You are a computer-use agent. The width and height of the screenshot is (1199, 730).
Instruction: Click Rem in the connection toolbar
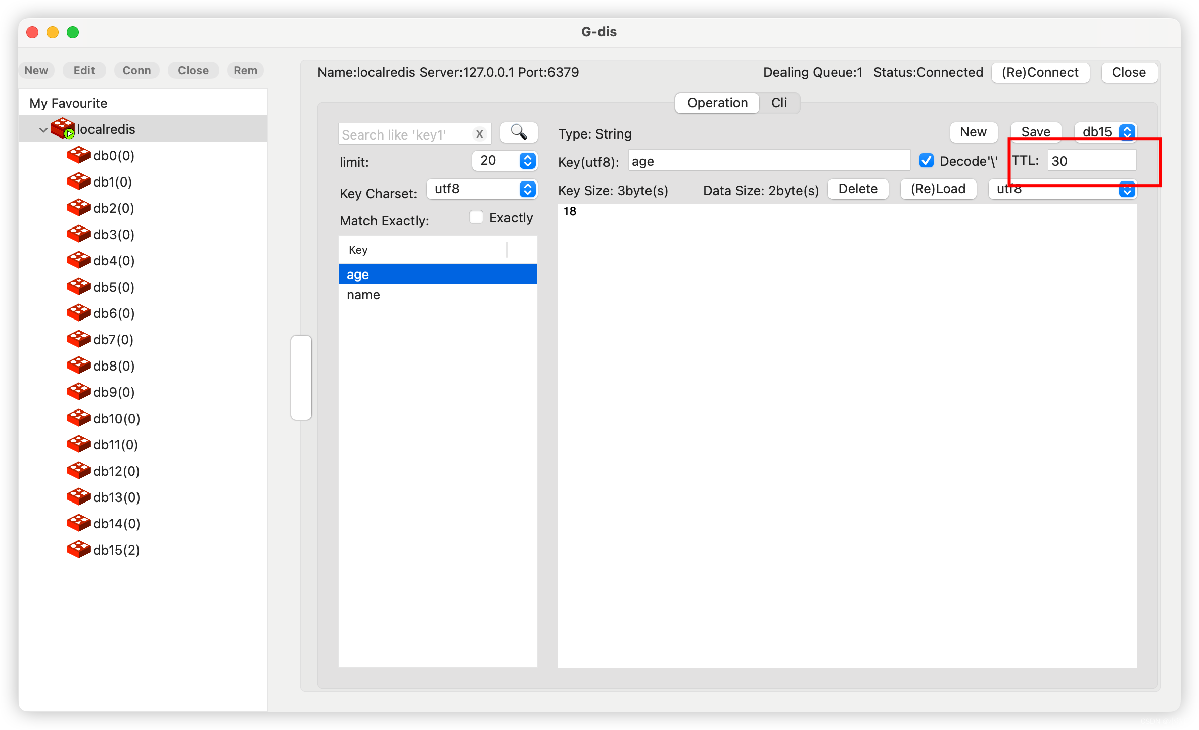coord(245,70)
